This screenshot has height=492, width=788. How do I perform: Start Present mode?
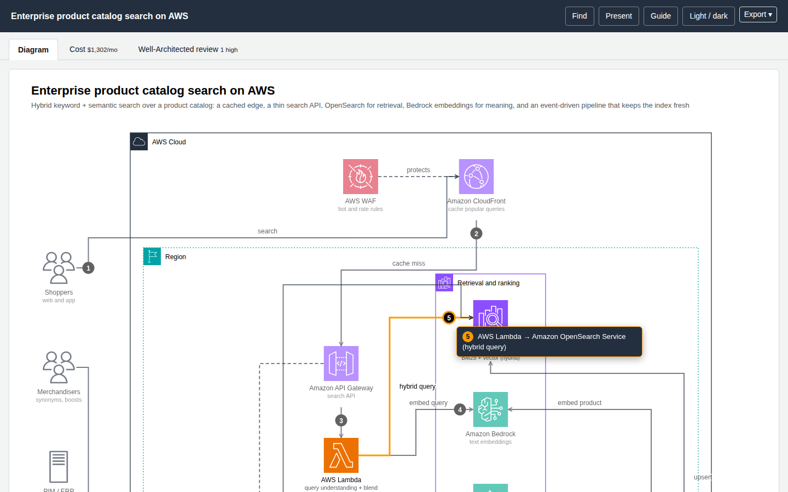[x=619, y=16]
